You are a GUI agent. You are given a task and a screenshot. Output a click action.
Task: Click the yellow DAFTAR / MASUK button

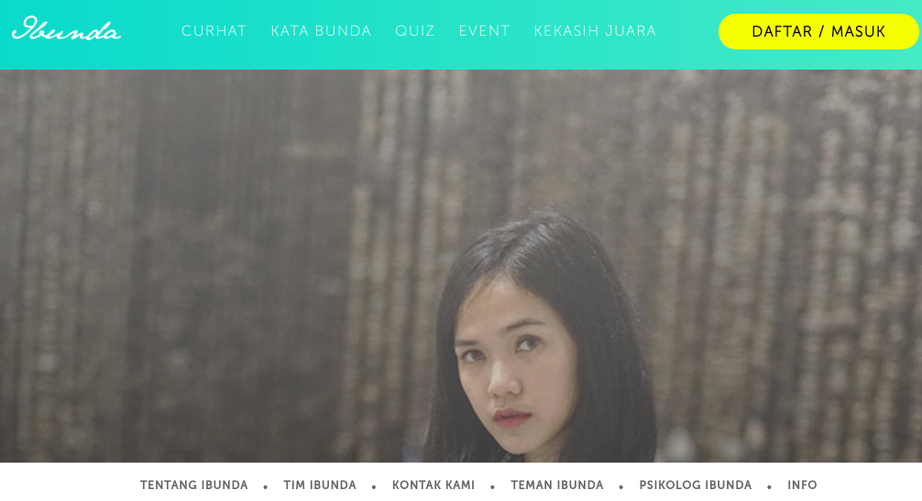[818, 32]
